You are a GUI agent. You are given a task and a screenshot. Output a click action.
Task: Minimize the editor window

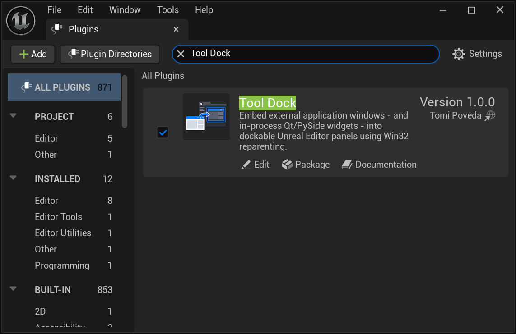pyautogui.click(x=443, y=10)
